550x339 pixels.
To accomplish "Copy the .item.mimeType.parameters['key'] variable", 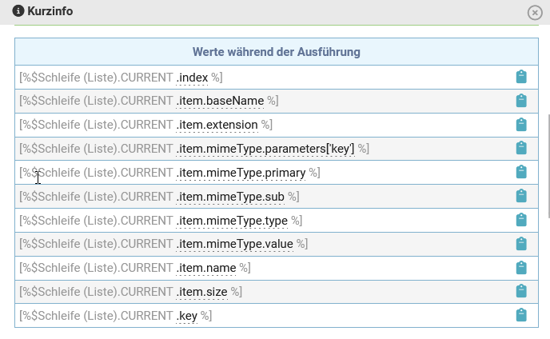I will click(521, 149).
